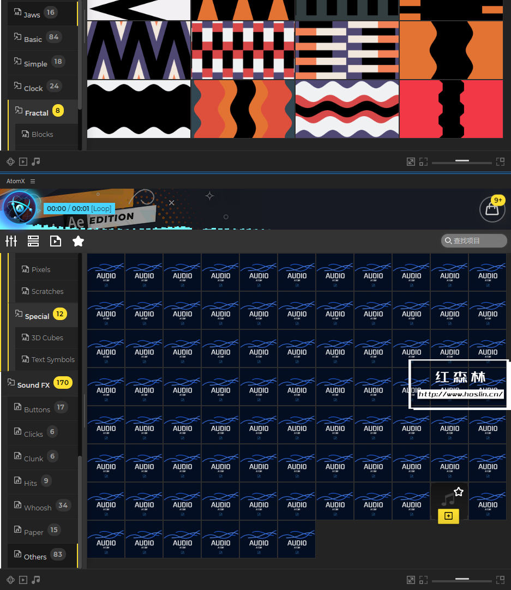The height and width of the screenshot is (590, 511).
Task: Click large grid icon below pattern thumbnails
Action: coord(500,162)
